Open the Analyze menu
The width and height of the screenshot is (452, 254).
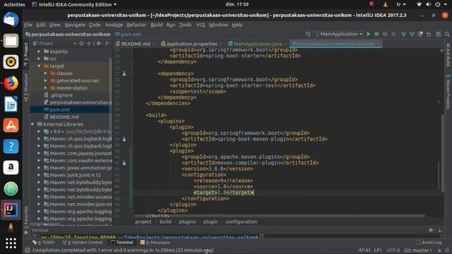coord(114,25)
